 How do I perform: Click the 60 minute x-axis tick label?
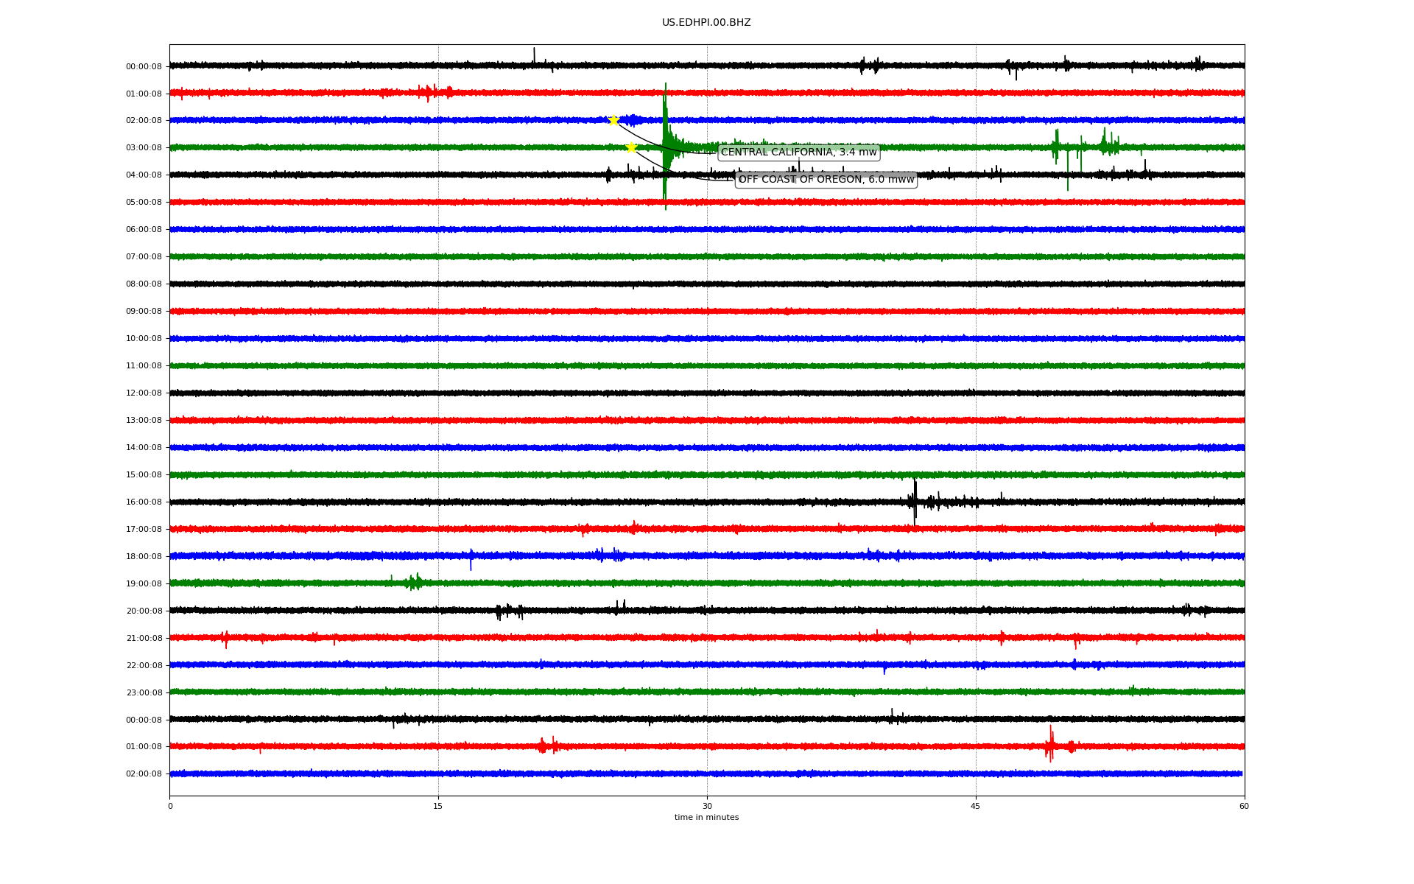[x=1244, y=806]
